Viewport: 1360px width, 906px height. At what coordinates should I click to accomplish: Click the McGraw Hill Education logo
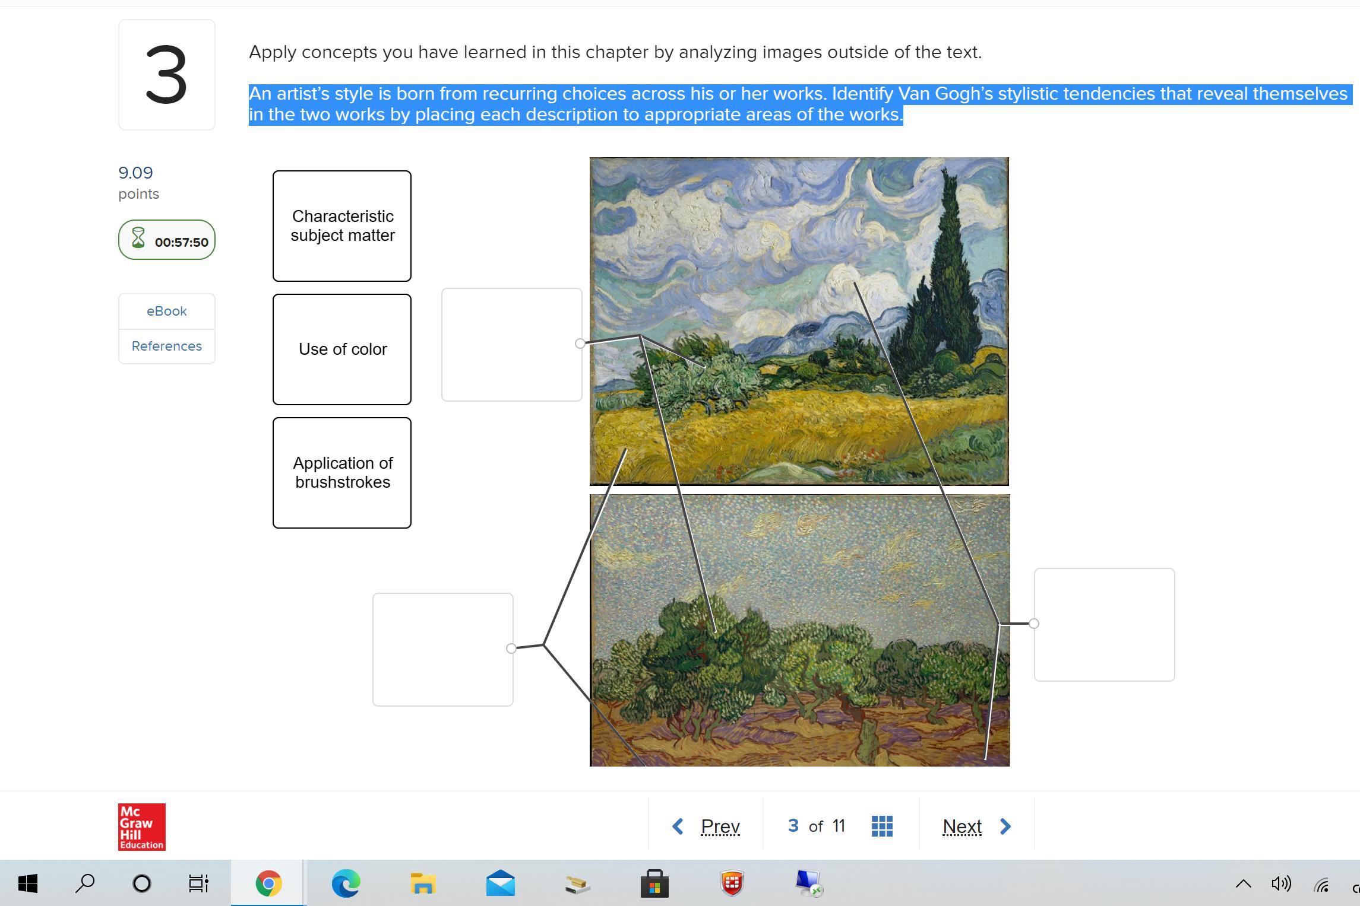pos(141,826)
